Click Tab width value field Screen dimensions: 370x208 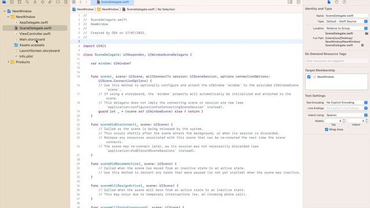[334, 121]
